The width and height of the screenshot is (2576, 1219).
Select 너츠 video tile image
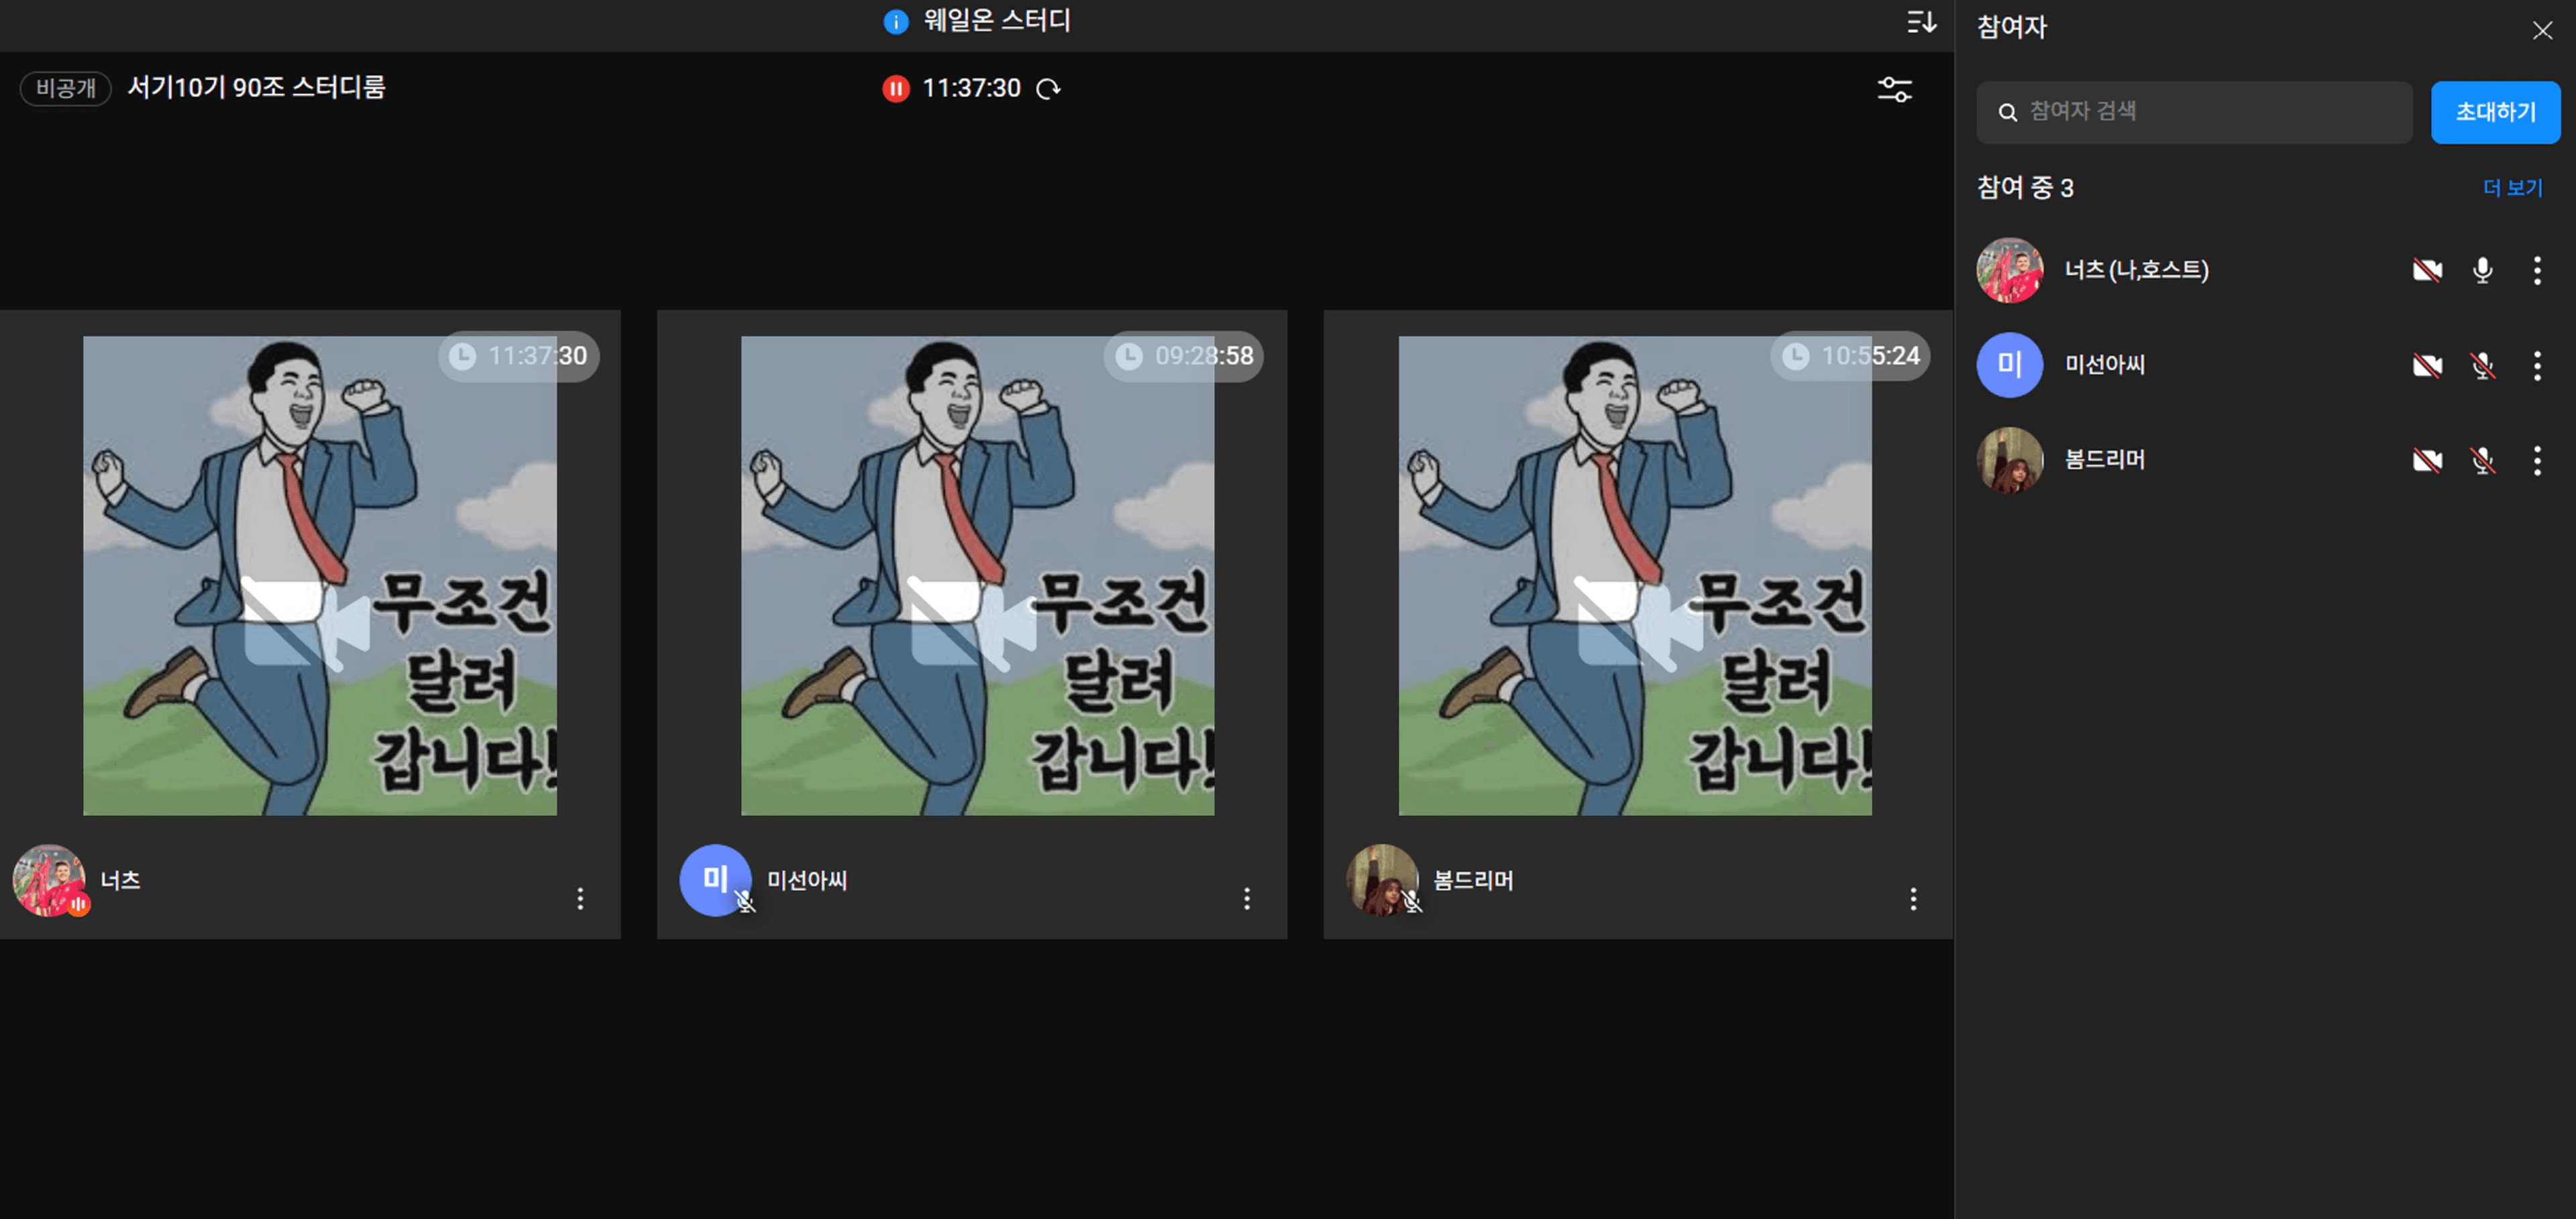tap(320, 575)
